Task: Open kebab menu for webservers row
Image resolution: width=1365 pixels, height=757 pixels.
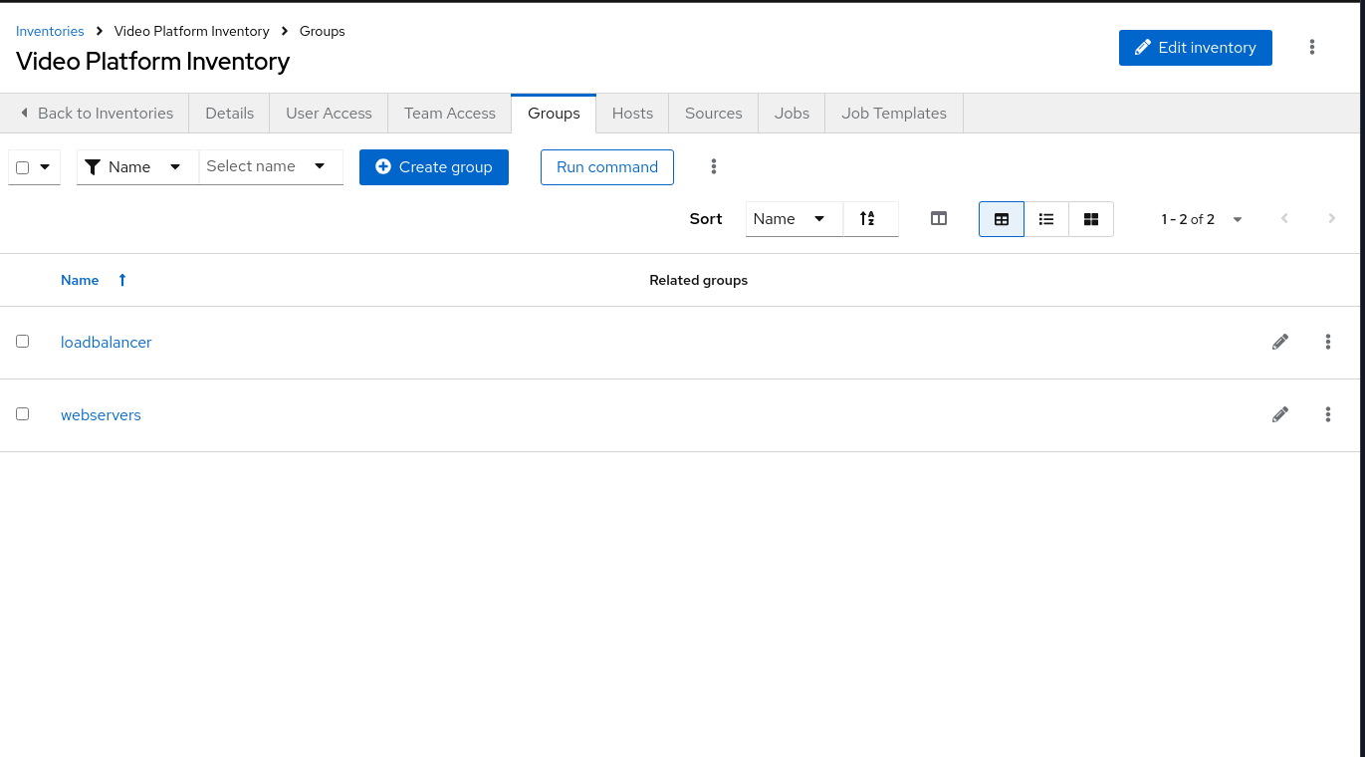Action: [1328, 414]
